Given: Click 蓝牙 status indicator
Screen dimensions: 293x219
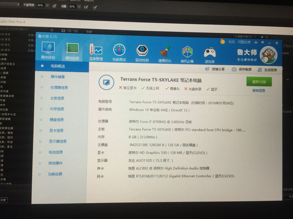Looking at the screenshot, I should pos(212,89).
